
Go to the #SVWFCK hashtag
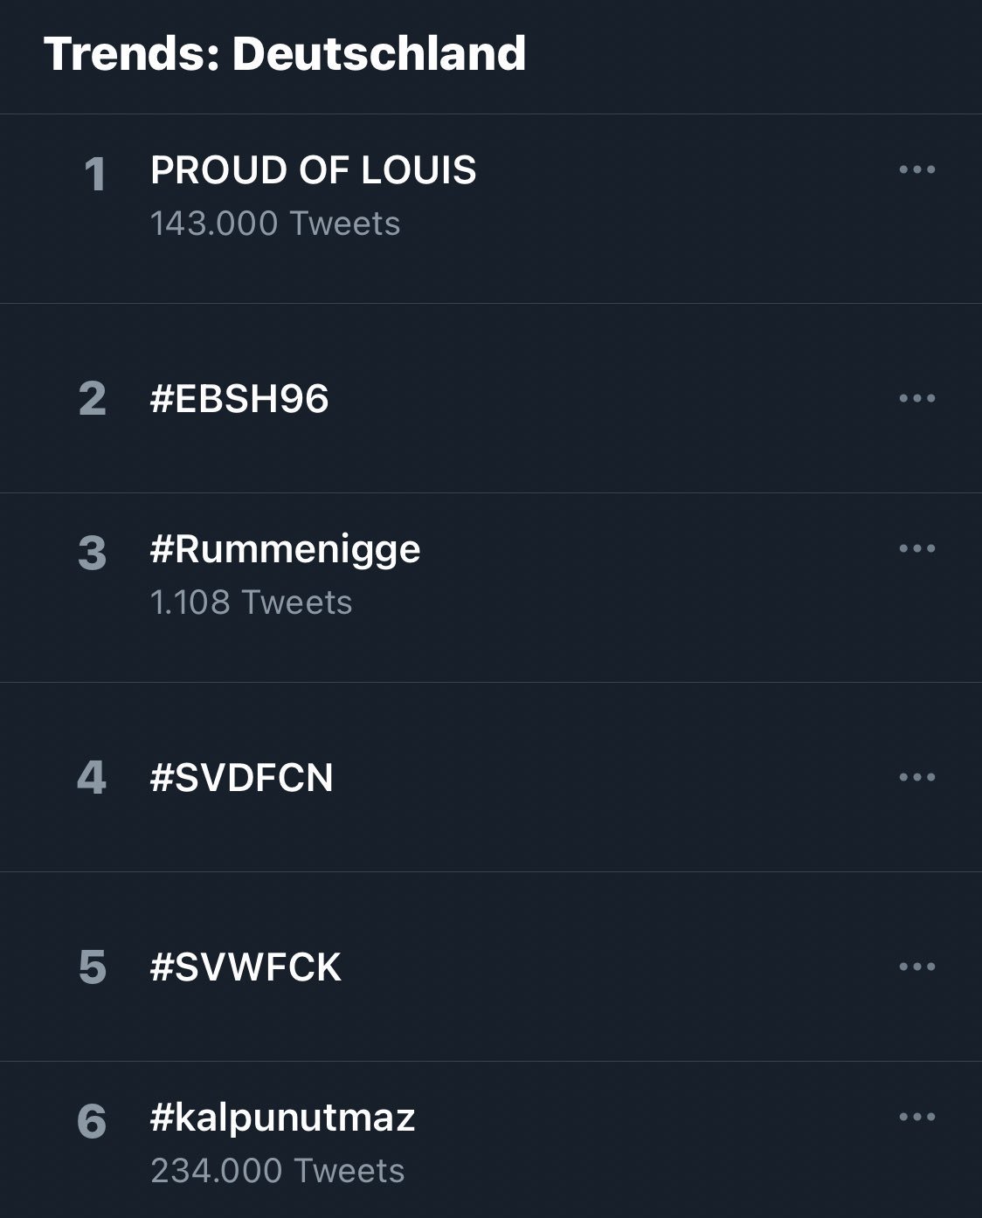(245, 967)
